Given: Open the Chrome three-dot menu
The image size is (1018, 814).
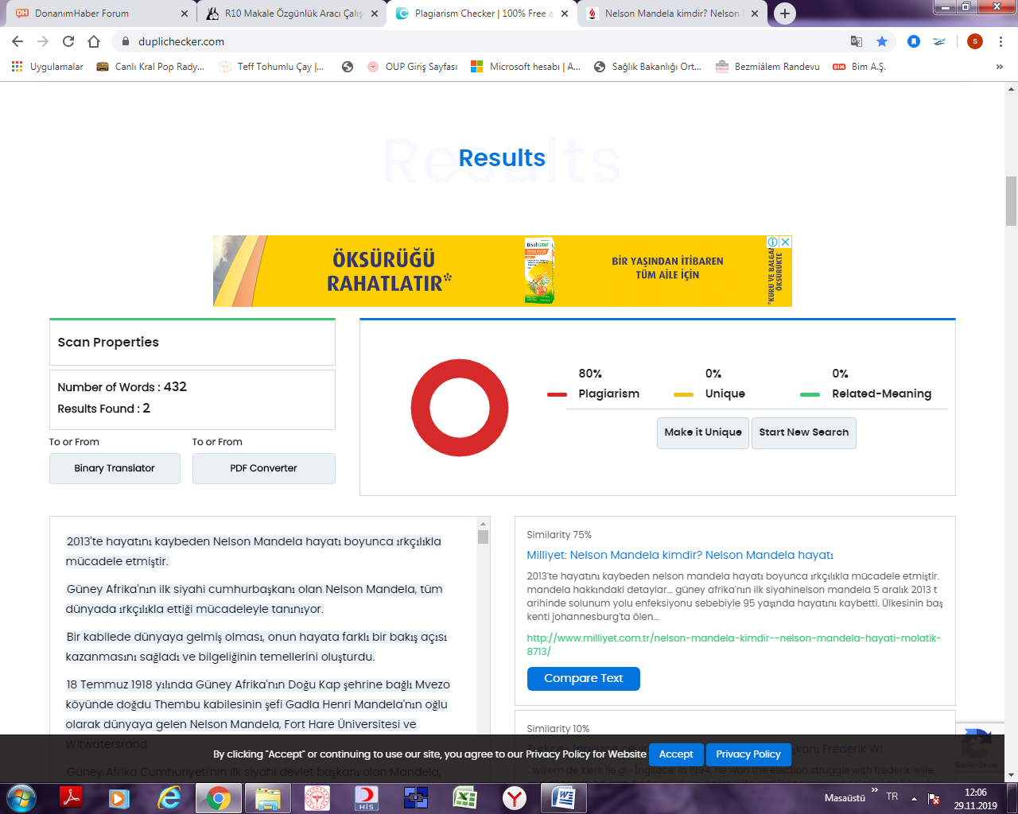Looking at the screenshot, I should point(1001,41).
